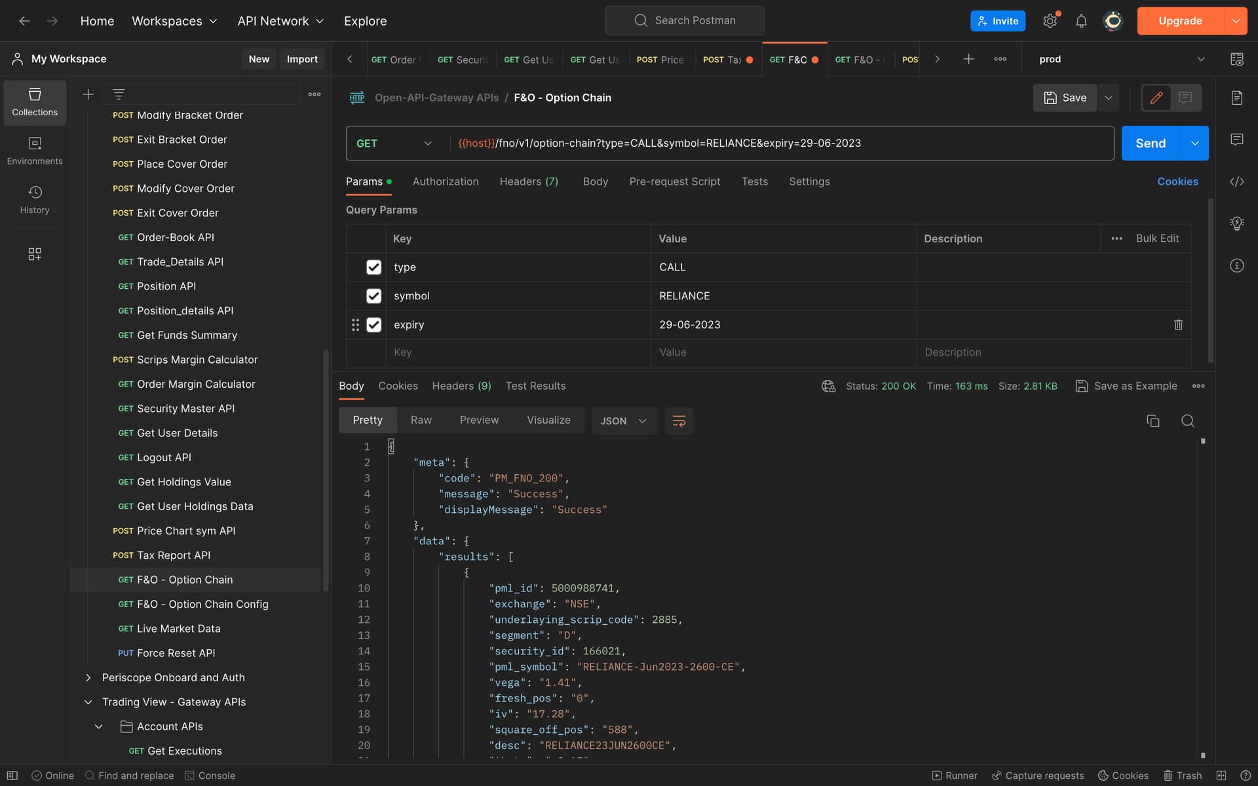Switch to comment mode icon
The image size is (1258, 786).
click(1185, 98)
